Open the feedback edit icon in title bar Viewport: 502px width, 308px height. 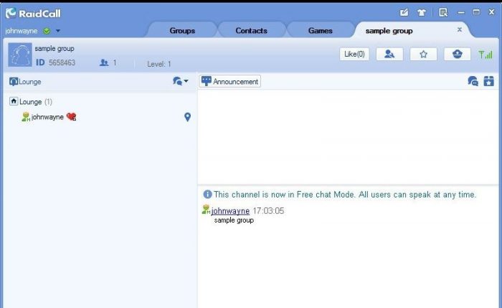click(x=404, y=12)
